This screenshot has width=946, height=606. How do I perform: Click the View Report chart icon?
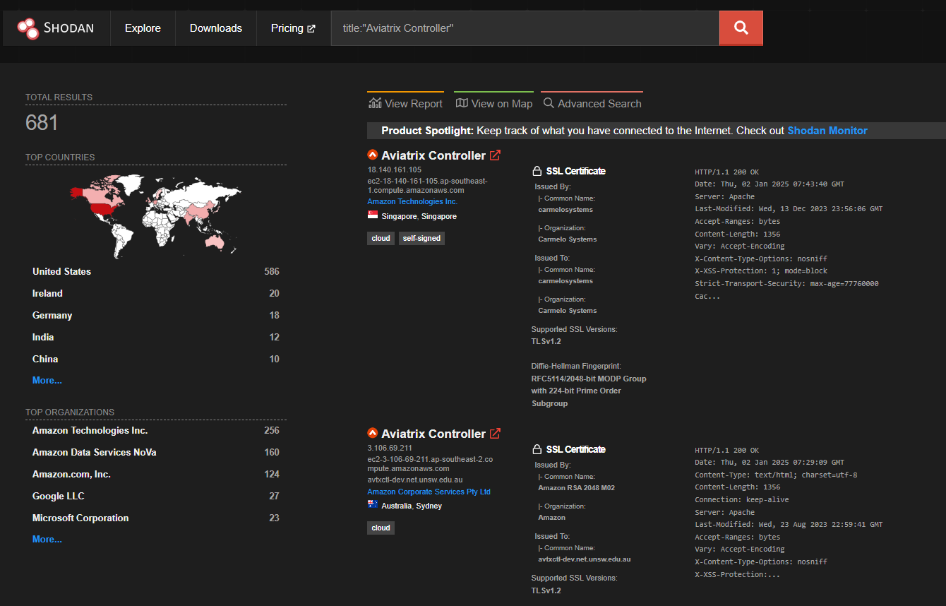click(374, 102)
